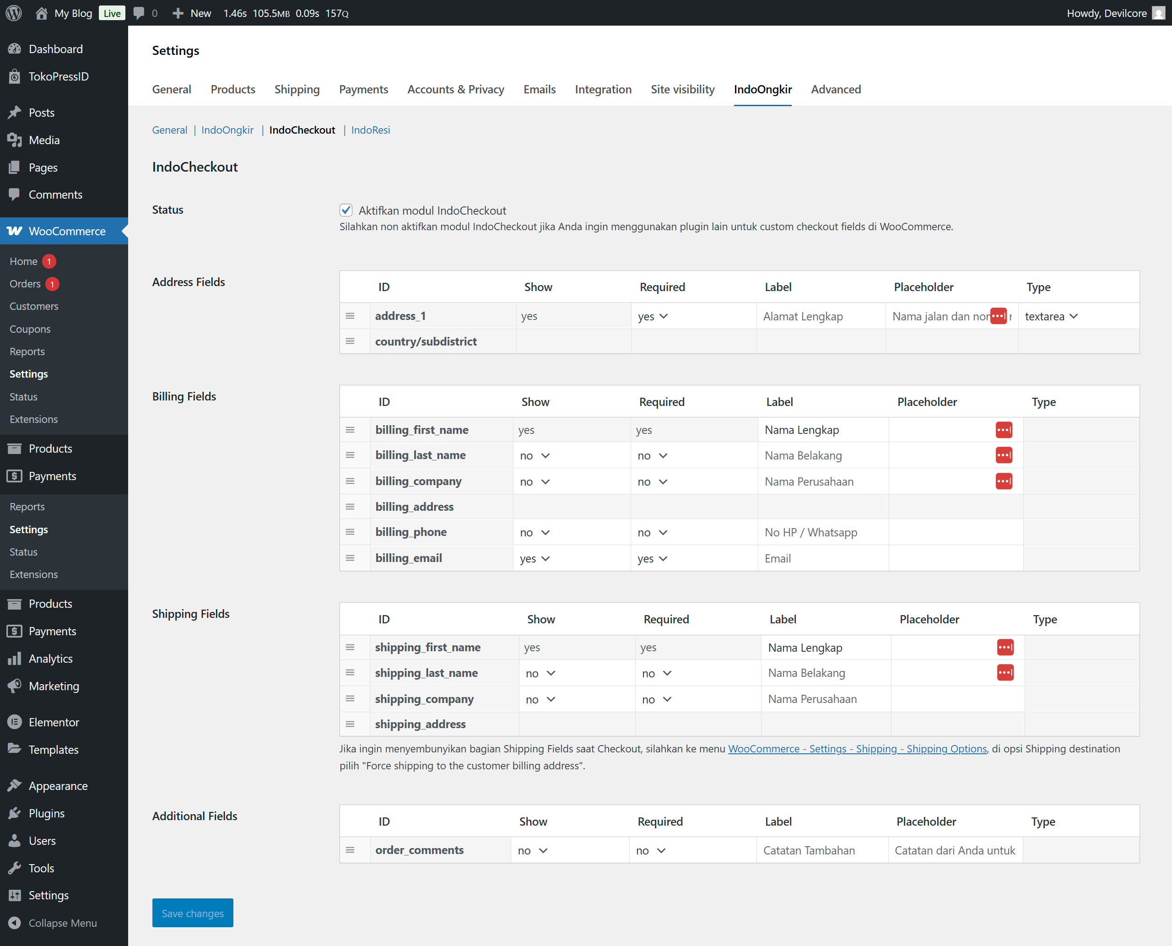1172x946 pixels.
Task: Edit the address_1 Label field
Action: (821, 316)
